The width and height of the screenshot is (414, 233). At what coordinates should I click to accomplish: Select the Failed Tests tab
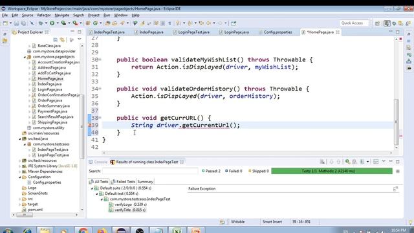123,182
